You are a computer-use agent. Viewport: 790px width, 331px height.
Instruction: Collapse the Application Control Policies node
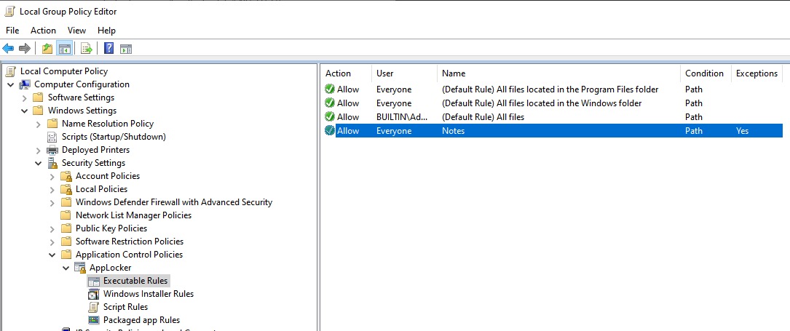click(x=52, y=255)
